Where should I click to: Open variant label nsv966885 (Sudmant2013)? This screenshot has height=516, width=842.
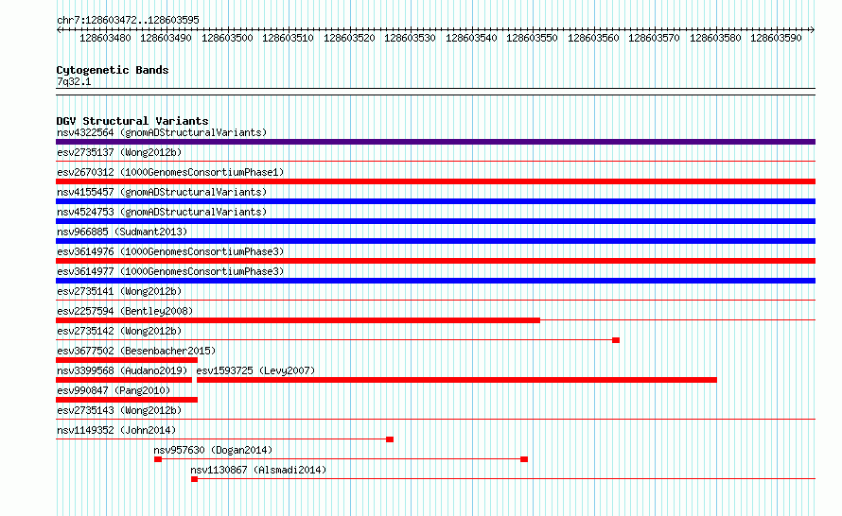(x=122, y=232)
